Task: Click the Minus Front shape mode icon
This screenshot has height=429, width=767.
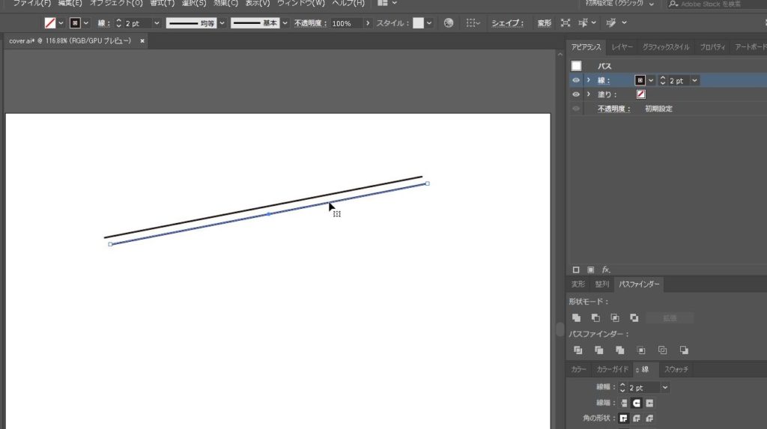Action: point(595,318)
